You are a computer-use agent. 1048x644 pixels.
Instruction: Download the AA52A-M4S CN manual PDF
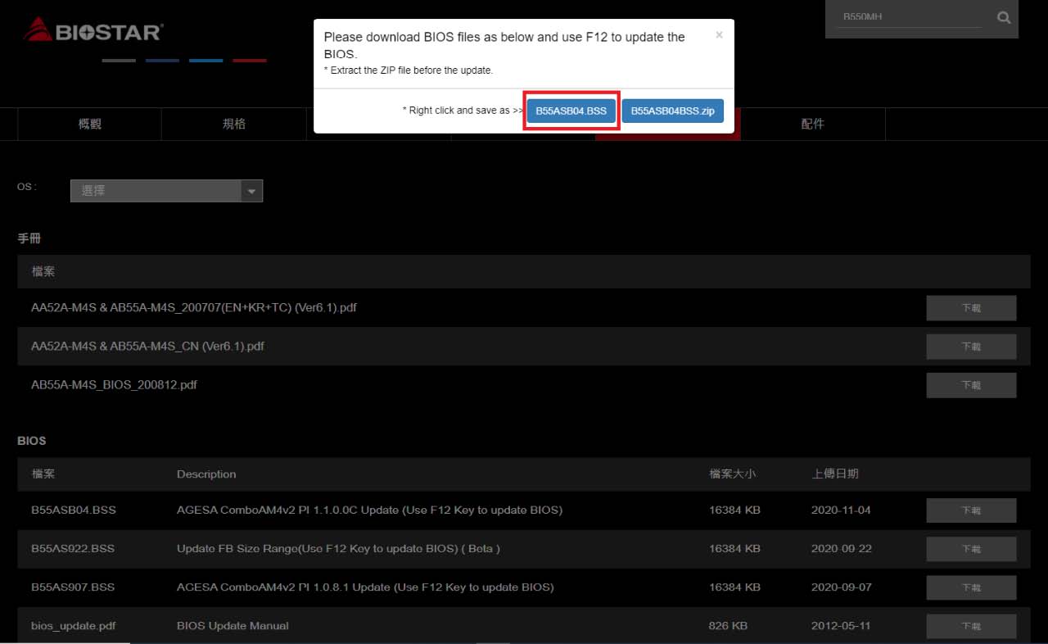[x=971, y=347]
